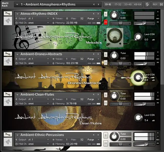Go to next instrument for Atmos+Rhythms-INDEX

[98, 14]
